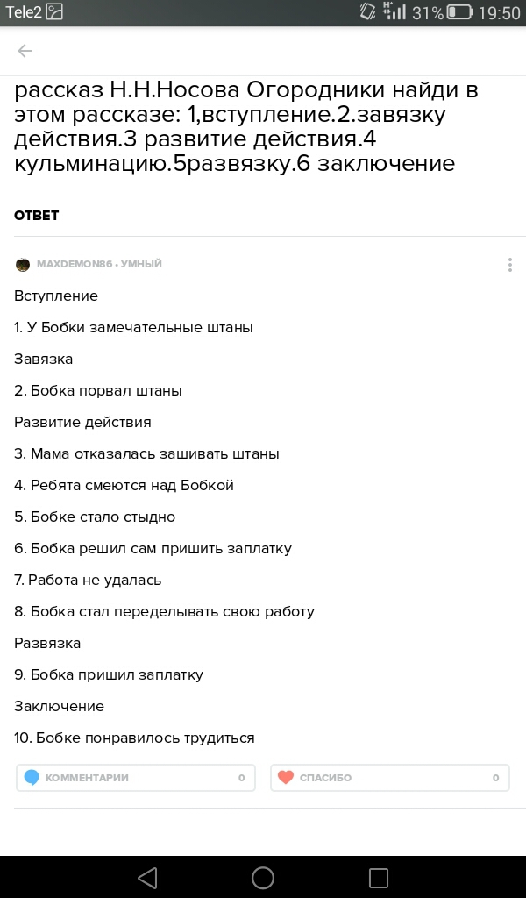Tap the vibrate mode status icon
Viewport: 526px width, 898px height.
[368, 12]
